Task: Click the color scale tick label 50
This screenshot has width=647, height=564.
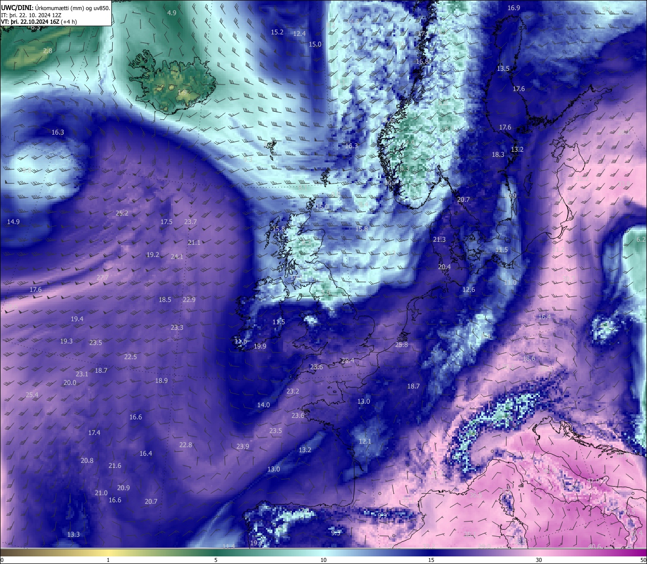Action: (x=642, y=560)
